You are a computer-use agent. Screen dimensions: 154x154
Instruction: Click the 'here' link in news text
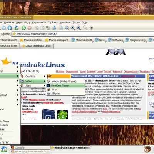105,109
